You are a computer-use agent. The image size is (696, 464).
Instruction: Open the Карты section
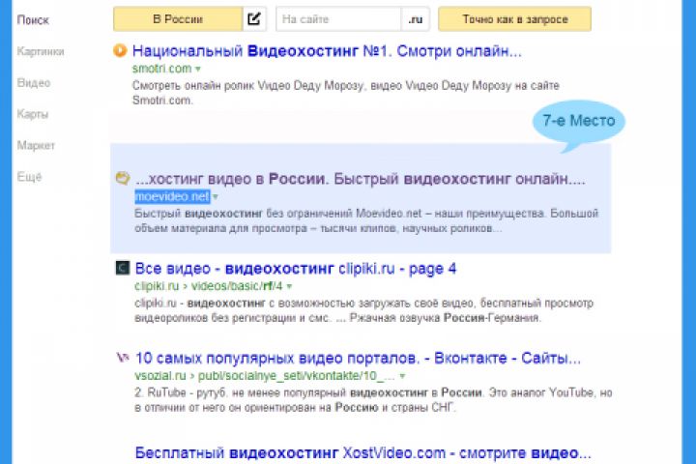click(x=33, y=114)
